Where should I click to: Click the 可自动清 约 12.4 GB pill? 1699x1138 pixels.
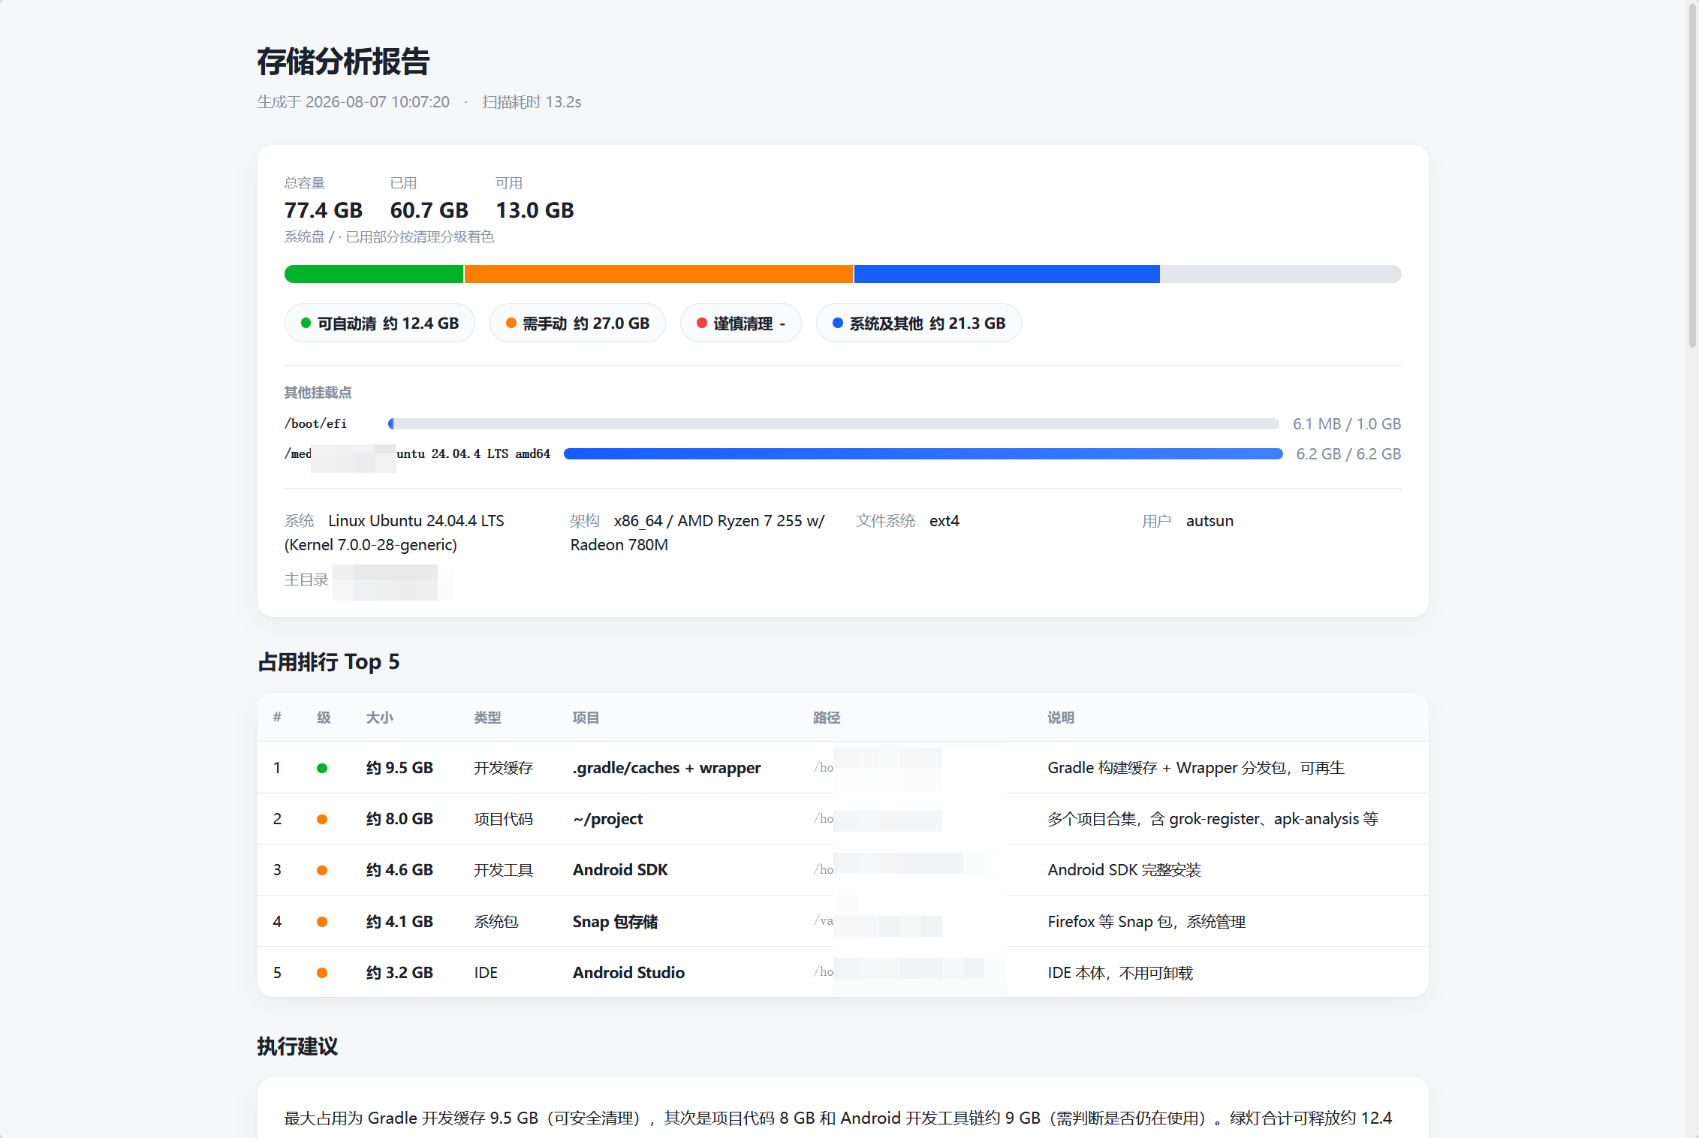click(x=380, y=324)
